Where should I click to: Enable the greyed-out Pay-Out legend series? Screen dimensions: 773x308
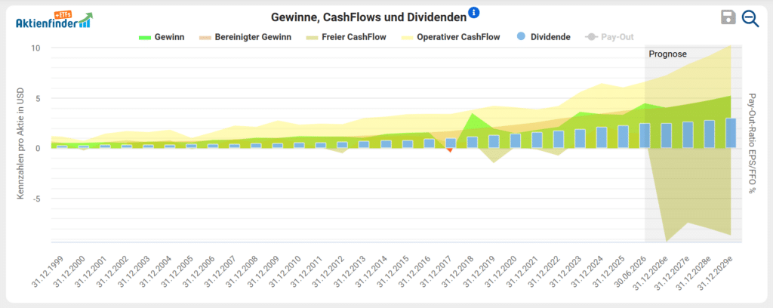tap(609, 37)
